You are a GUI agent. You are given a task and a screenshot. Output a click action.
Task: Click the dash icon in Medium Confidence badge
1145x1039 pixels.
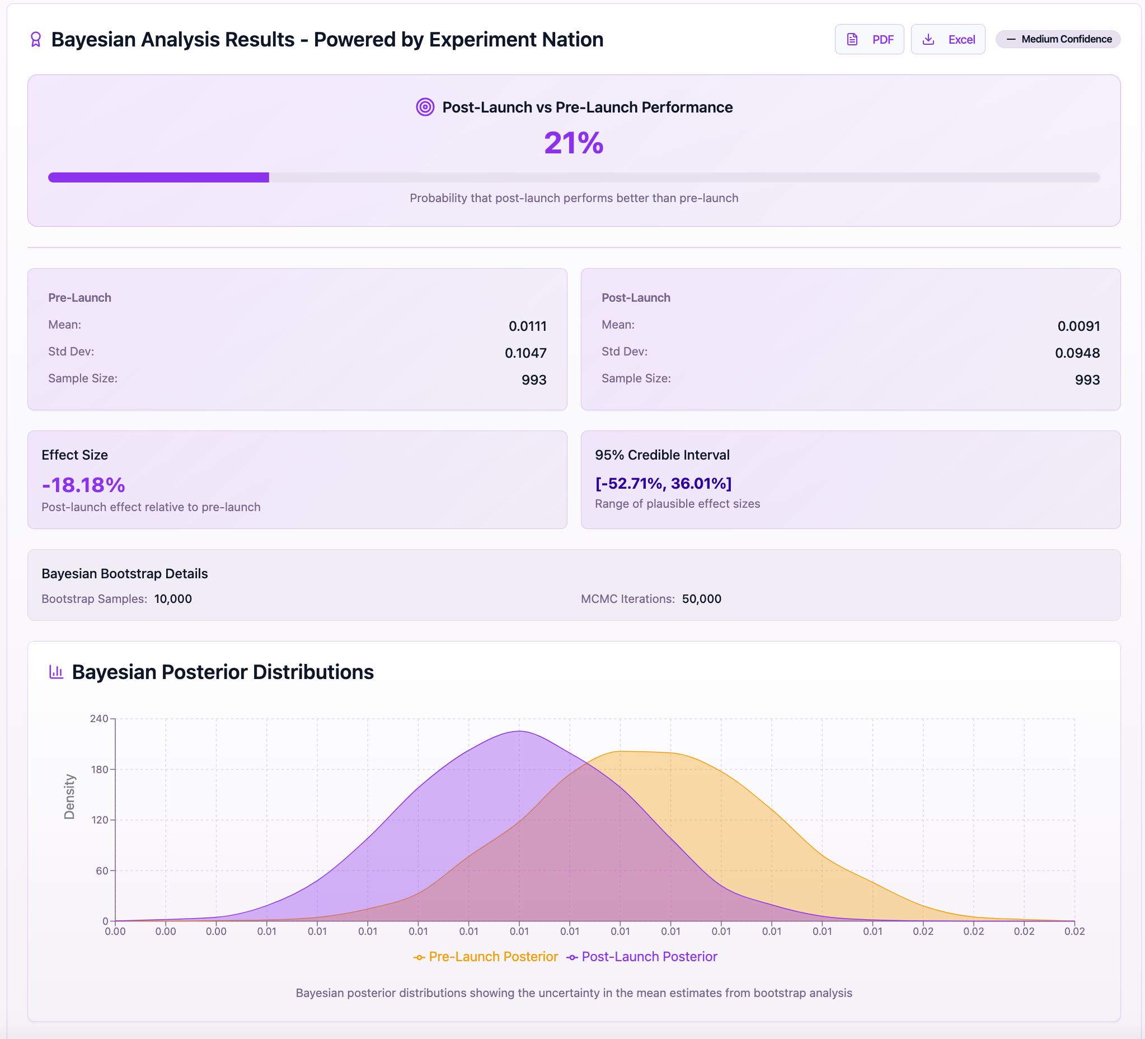pos(1011,39)
